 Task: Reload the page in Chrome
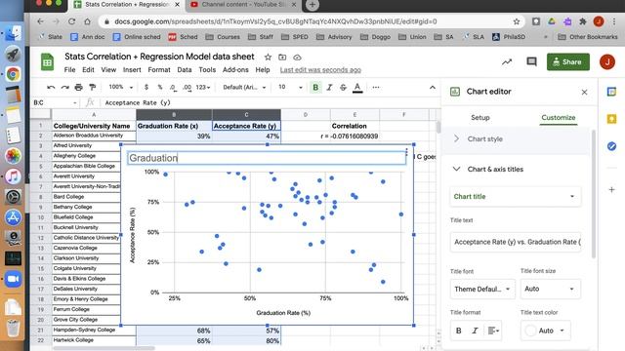(x=71, y=21)
